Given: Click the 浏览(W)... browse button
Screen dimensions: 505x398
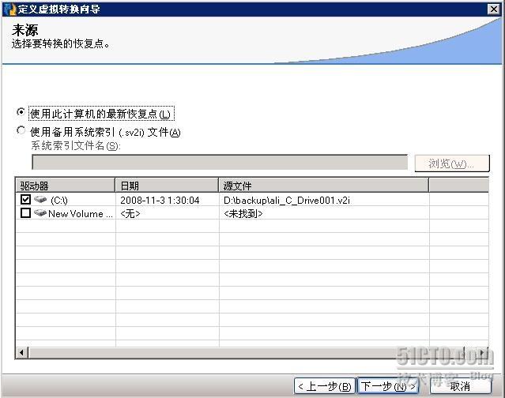Looking at the screenshot, I should 452,163.
